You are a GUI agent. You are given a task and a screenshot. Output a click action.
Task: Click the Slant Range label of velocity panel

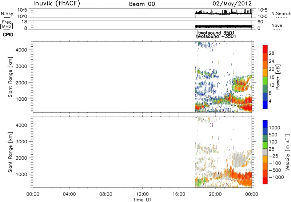pyautogui.click(x=10, y=152)
